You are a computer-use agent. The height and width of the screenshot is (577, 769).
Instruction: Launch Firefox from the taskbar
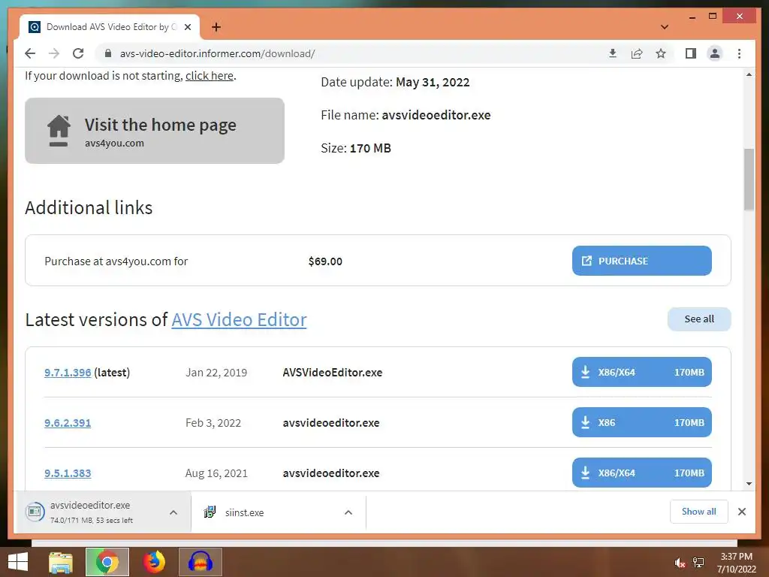[x=154, y=562]
